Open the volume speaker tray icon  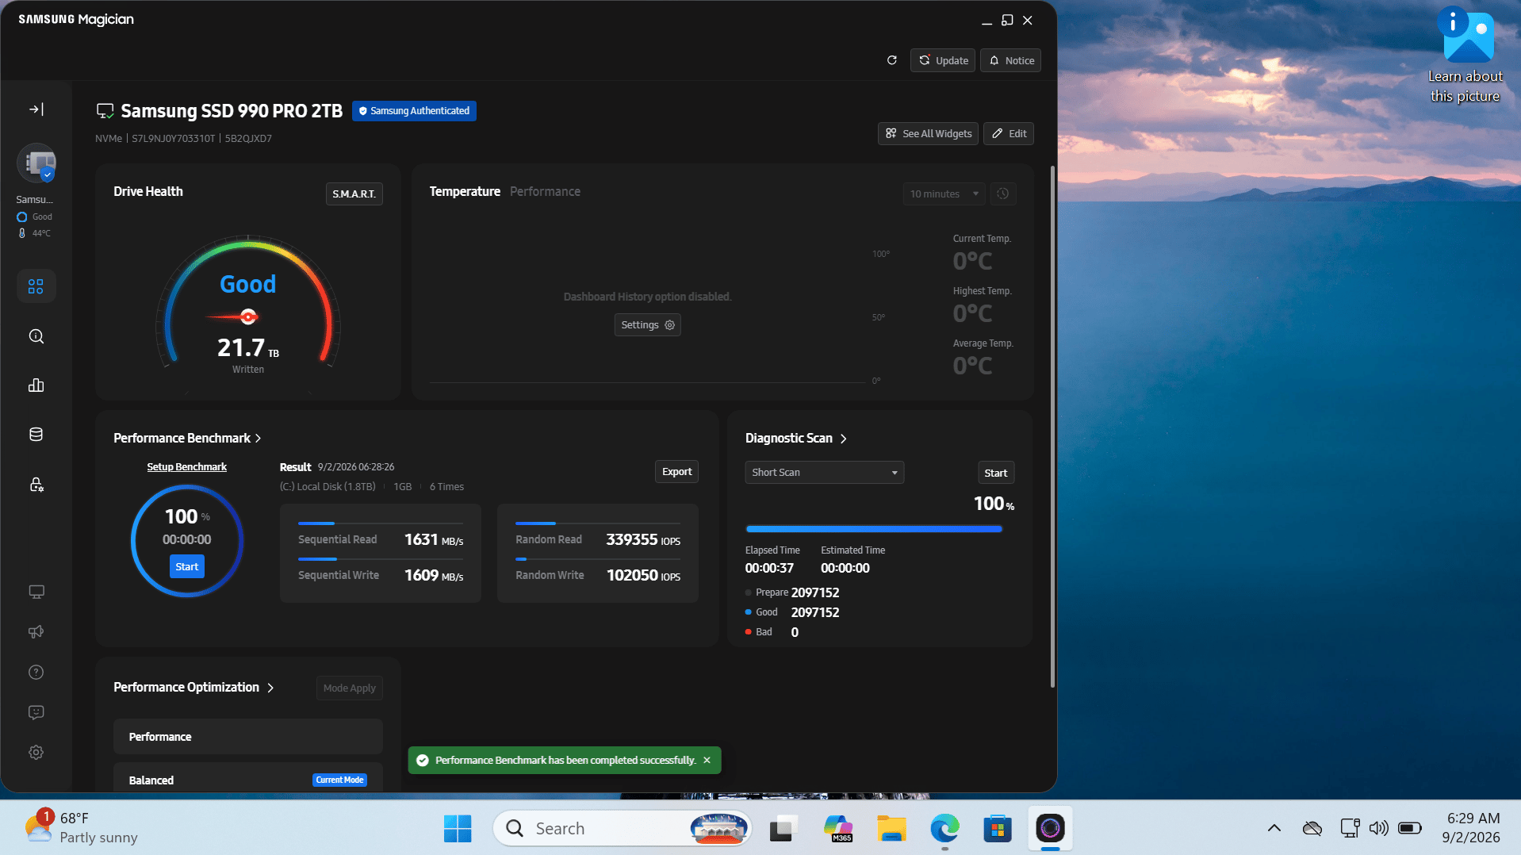point(1379,829)
